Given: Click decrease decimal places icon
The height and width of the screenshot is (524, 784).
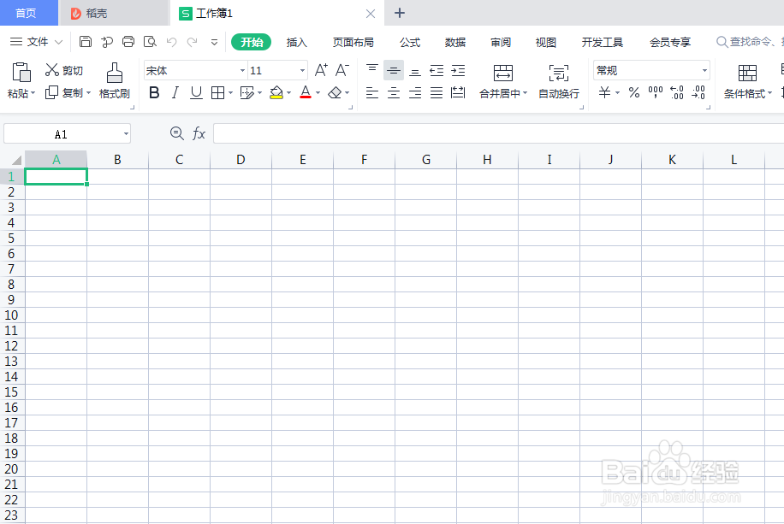Looking at the screenshot, I should 698,93.
